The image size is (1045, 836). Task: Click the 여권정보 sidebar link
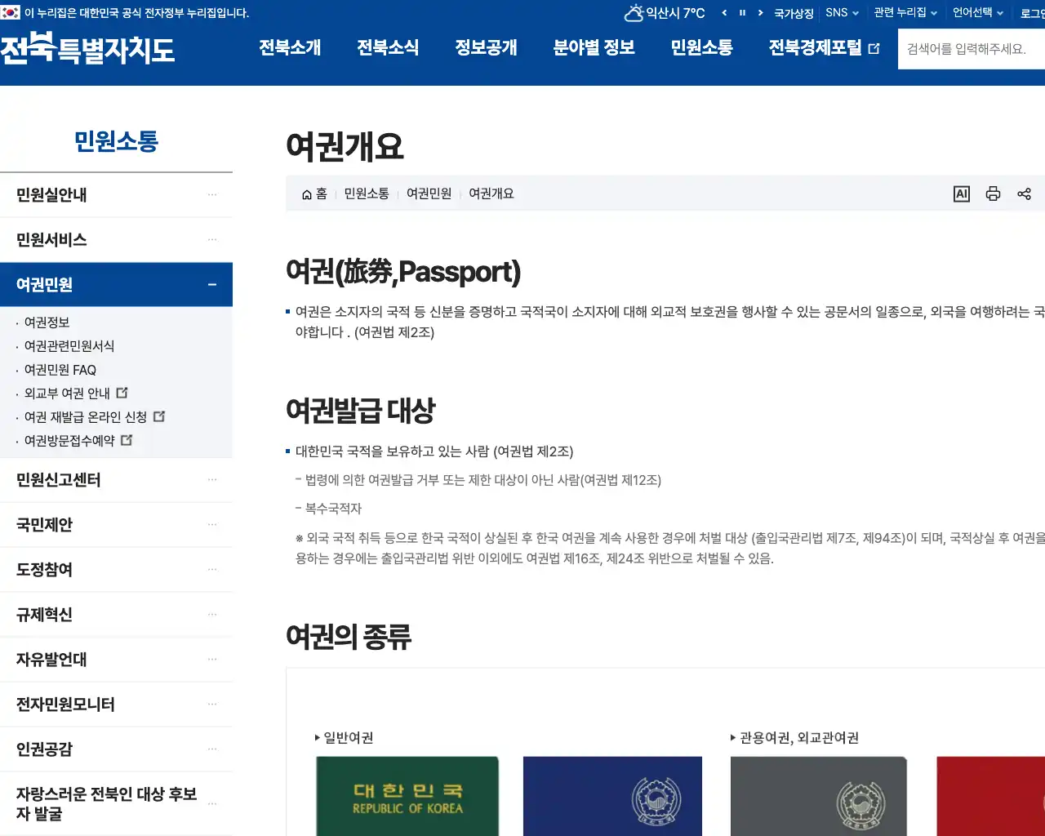48,322
